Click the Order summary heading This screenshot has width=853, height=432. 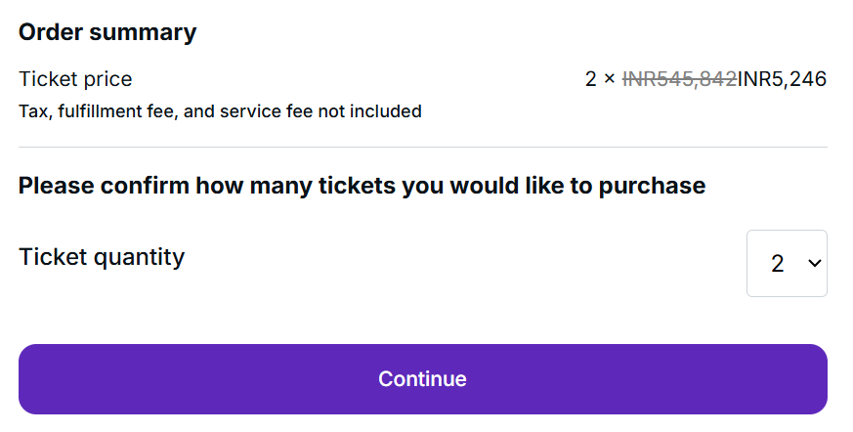tap(107, 32)
